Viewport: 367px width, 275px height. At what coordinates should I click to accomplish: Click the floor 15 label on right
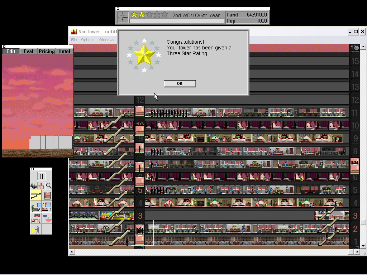355,61
